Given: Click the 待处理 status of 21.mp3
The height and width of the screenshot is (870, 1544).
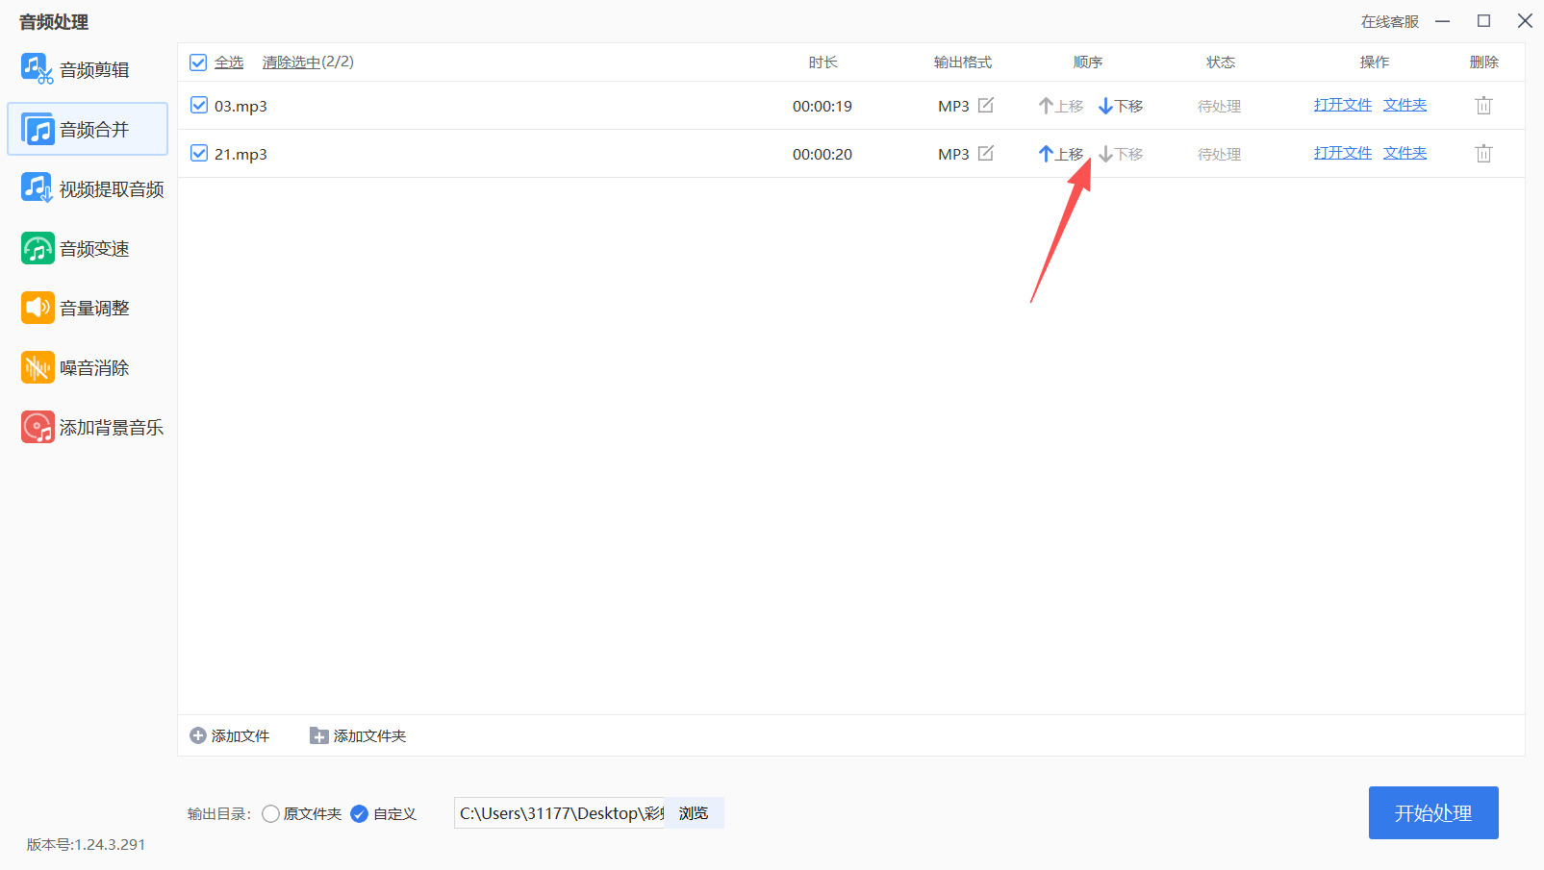Looking at the screenshot, I should coord(1219,154).
